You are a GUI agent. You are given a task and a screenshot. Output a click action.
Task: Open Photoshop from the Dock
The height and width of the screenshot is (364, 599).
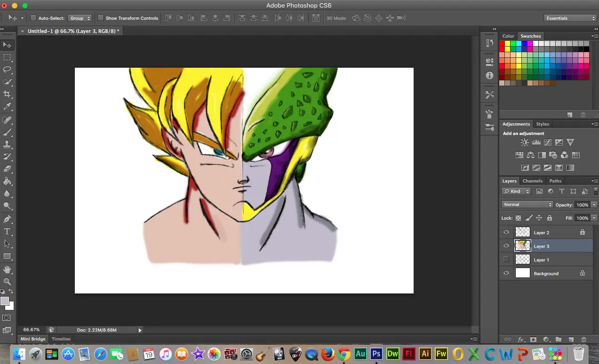pyautogui.click(x=376, y=354)
